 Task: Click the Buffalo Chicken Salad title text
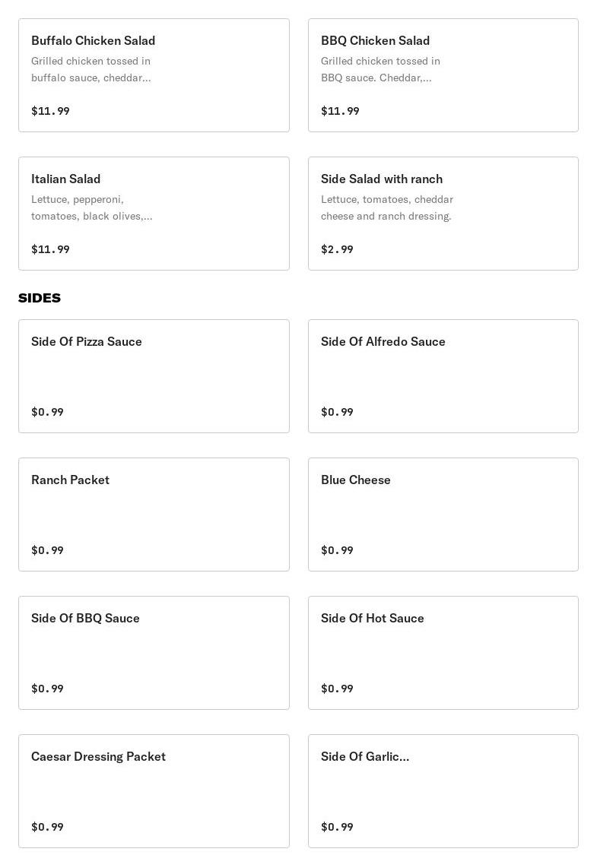pos(93,41)
